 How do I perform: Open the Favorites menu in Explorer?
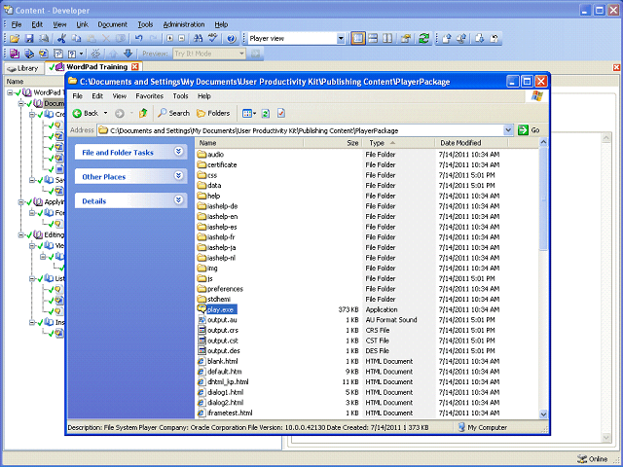pos(149,96)
